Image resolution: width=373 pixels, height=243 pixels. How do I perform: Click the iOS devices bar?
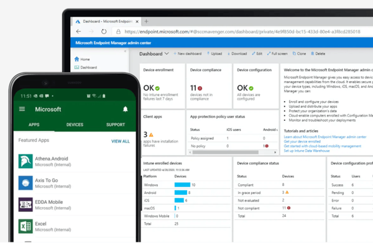179,200
